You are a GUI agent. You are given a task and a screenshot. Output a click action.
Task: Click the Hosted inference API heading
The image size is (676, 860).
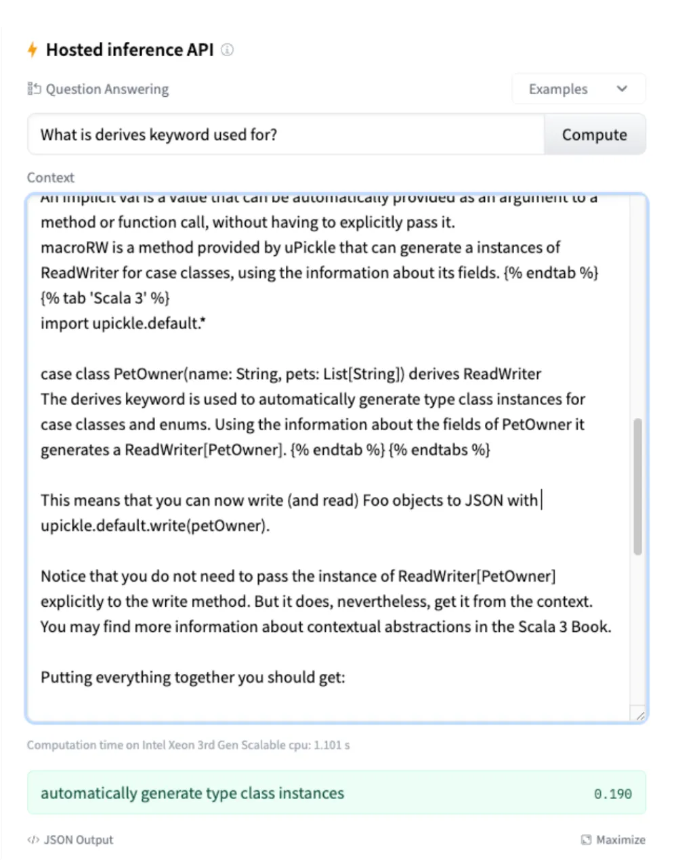click(129, 49)
